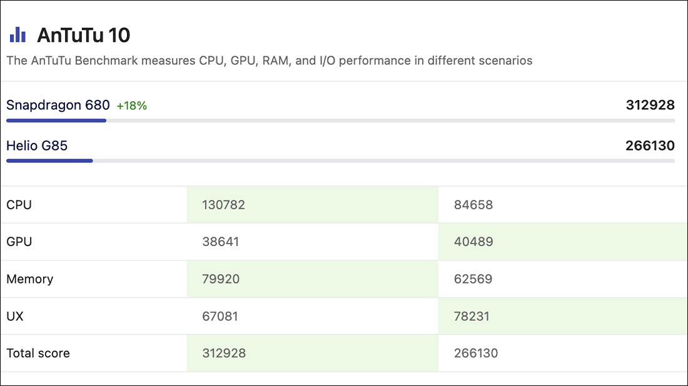
Task: Select the GPU row label
Action: point(19,242)
